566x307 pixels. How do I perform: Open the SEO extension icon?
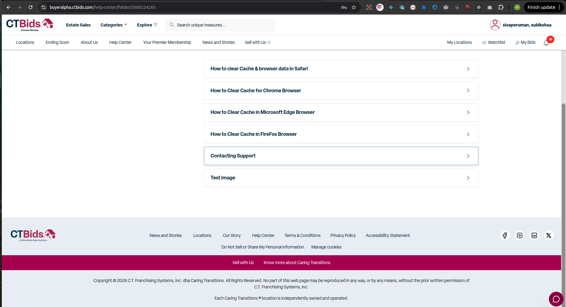pos(468,7)
